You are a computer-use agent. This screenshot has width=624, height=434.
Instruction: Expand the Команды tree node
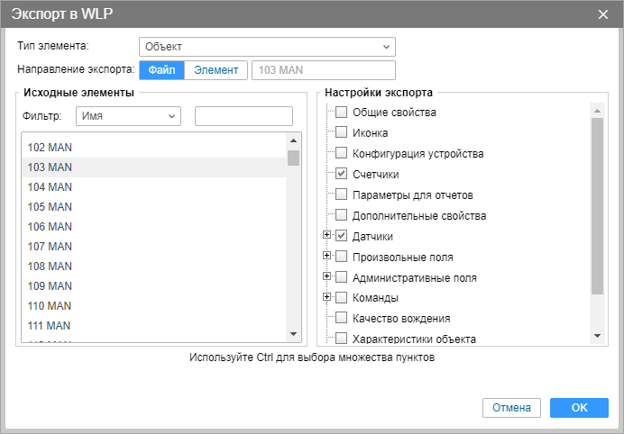coord(327,296)
